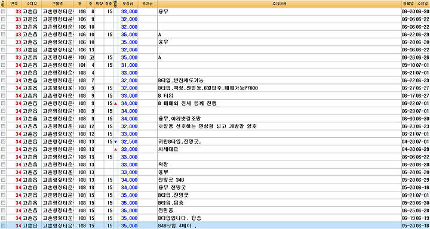Tick checkbox for '반전세도가능' row
Viewport: 430px width, 229px height.
point(3,81)
